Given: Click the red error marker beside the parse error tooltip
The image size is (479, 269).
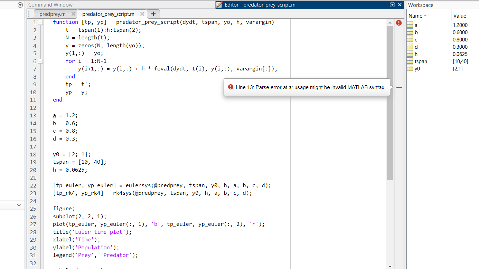Looking at the screenshot, I should [x=399, y=87].
